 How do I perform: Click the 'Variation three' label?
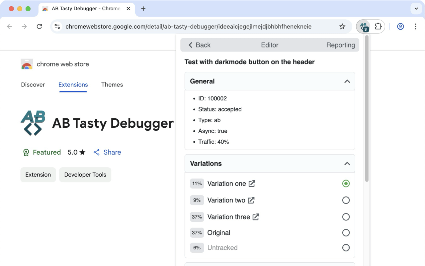[x=228, y=217]
